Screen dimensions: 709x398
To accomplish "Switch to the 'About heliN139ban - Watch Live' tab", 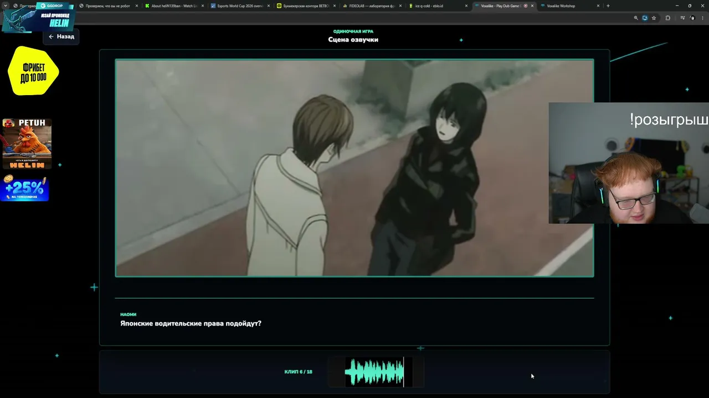I will pyautogui.click(x=174, y=6).
